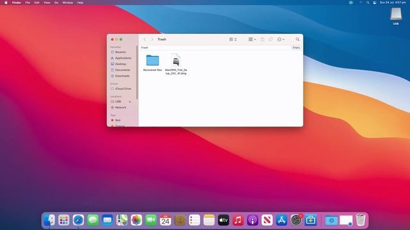
Task: Select the USB drive icon on desktop
Action: [x=396, y=14]
